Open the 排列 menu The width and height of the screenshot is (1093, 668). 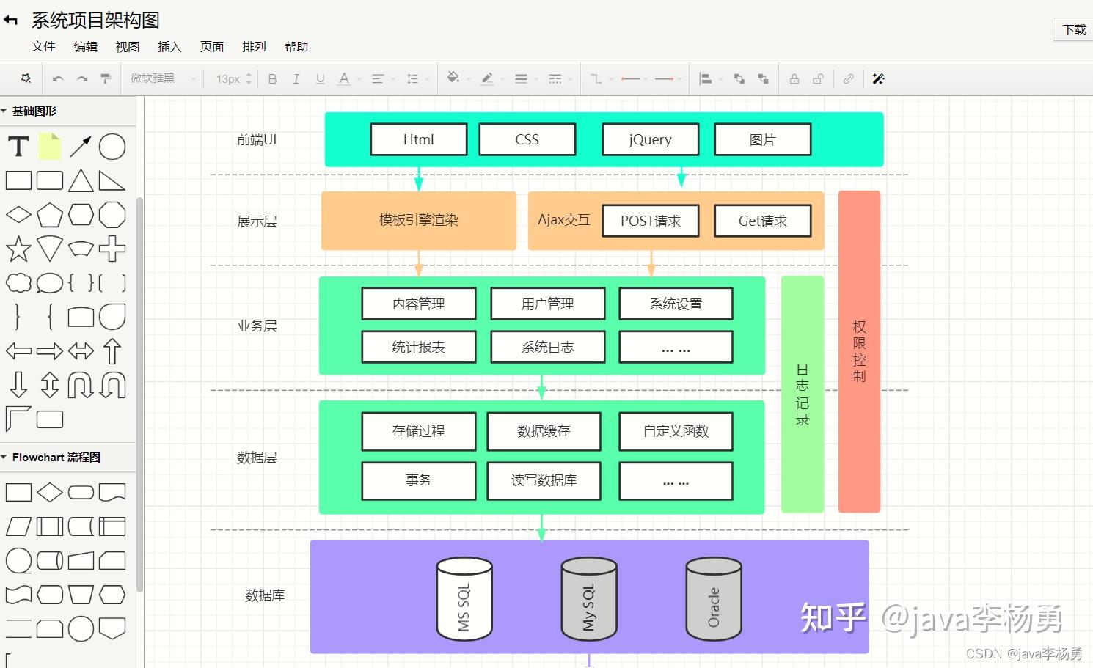coord(254,46)
